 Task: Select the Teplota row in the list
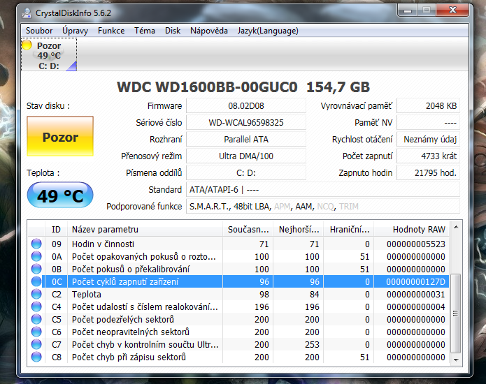(238, 294)
